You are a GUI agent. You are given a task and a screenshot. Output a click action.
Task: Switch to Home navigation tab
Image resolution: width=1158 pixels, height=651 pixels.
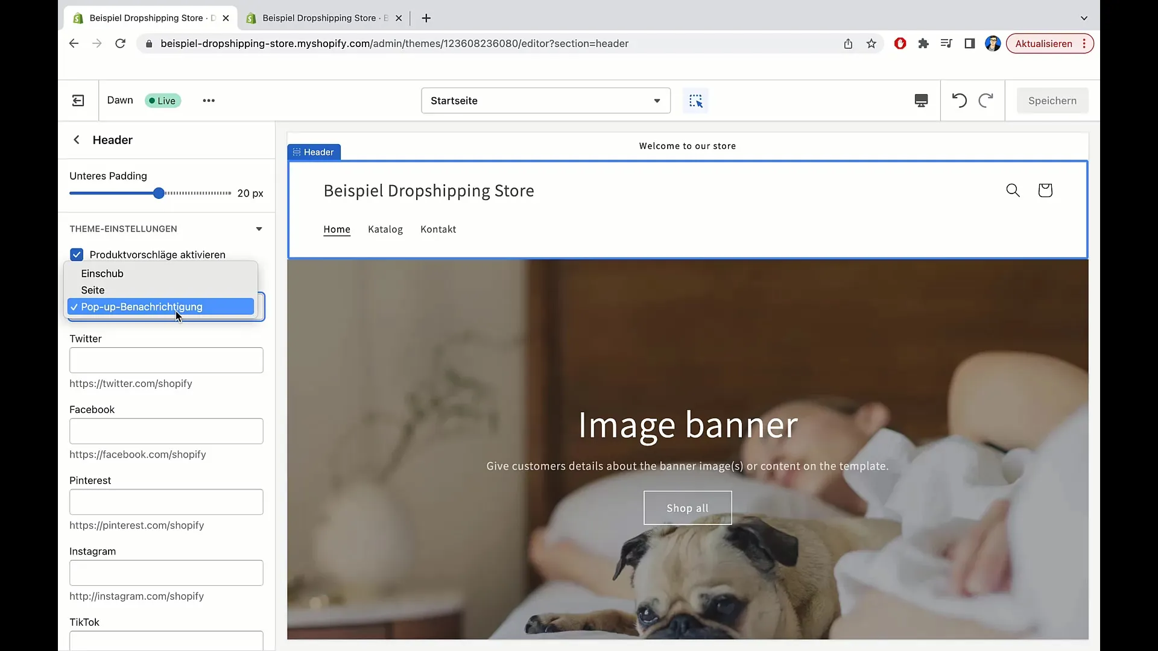(337, 229)
